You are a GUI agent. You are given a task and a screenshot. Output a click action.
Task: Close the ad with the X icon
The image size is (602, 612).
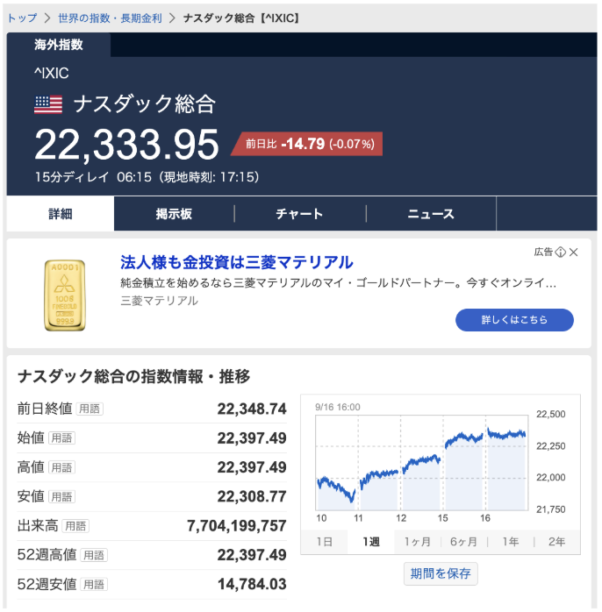[x=574, y=253]
